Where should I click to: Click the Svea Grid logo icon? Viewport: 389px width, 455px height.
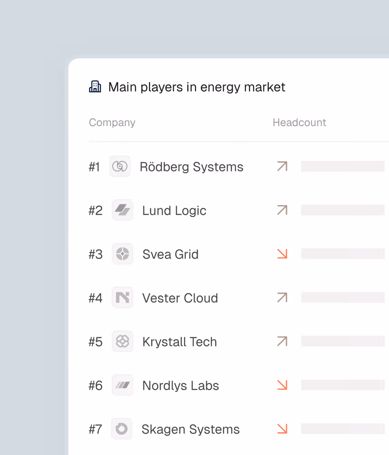click(x=123, y=254)
